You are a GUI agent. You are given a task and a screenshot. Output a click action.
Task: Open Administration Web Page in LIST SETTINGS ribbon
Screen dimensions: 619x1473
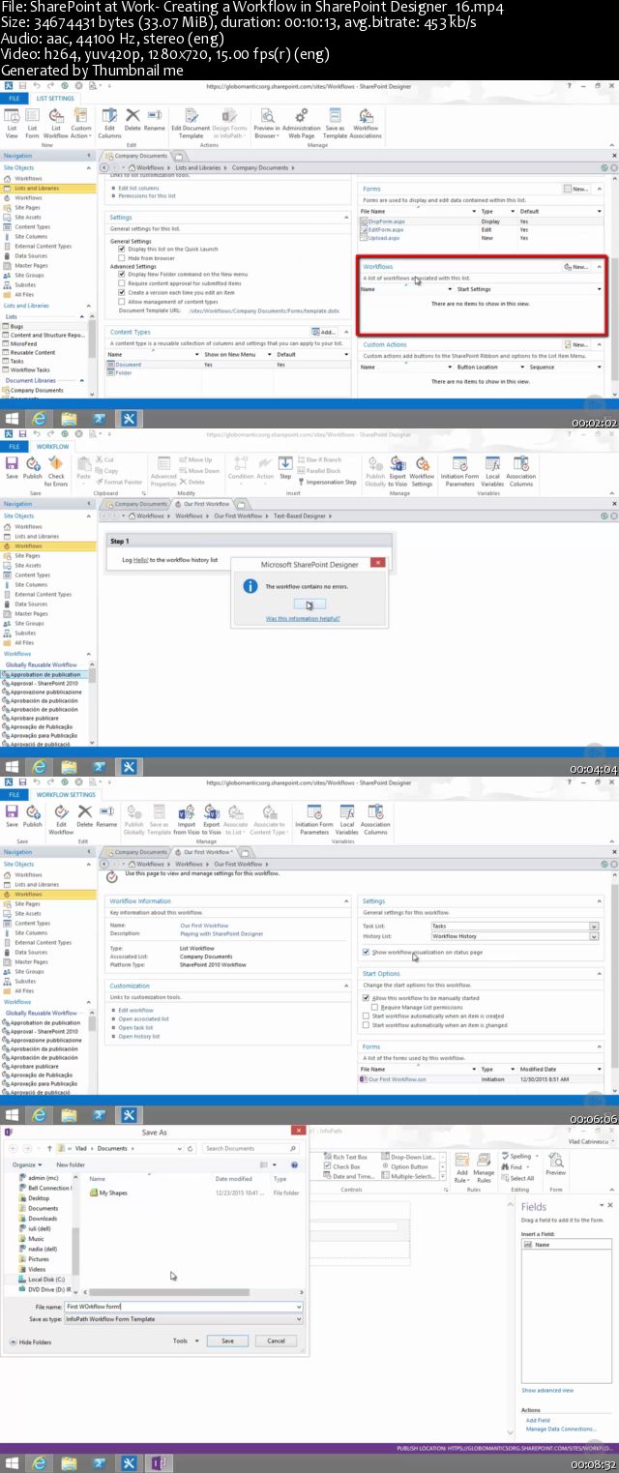301,121
